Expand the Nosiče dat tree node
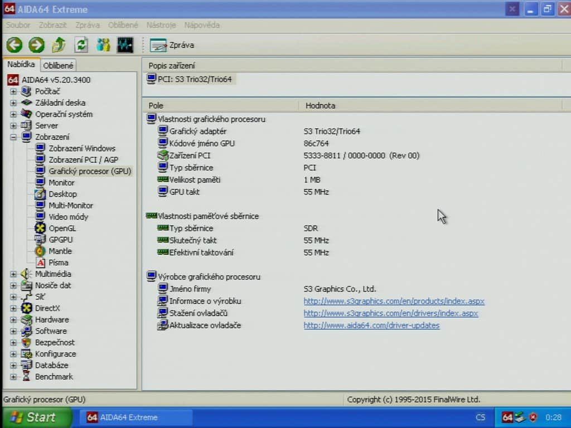Screen dimensions: 571x428 click(13, 286)
